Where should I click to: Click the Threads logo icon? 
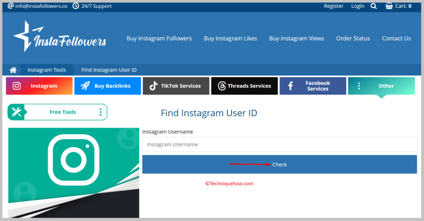222,86
